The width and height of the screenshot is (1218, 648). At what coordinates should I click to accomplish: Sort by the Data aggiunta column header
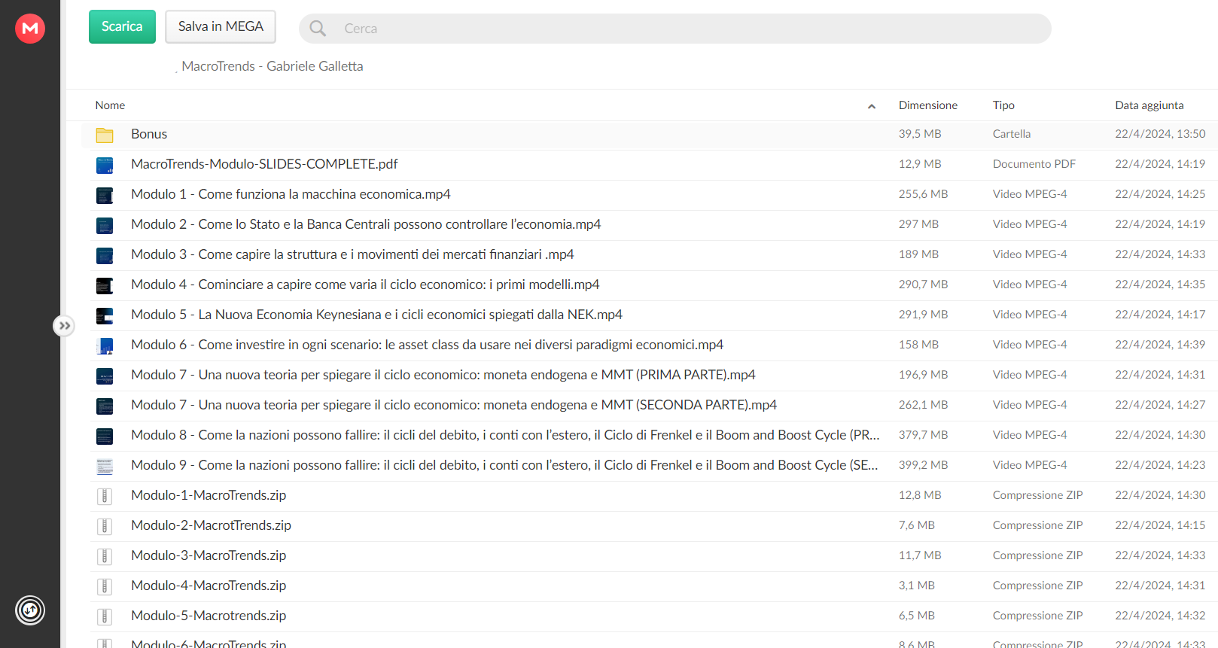pos(1149,105)
